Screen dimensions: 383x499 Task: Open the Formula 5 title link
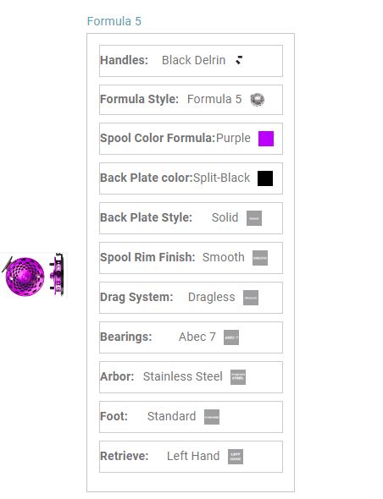pyautogui.click(x=114, y=21)
